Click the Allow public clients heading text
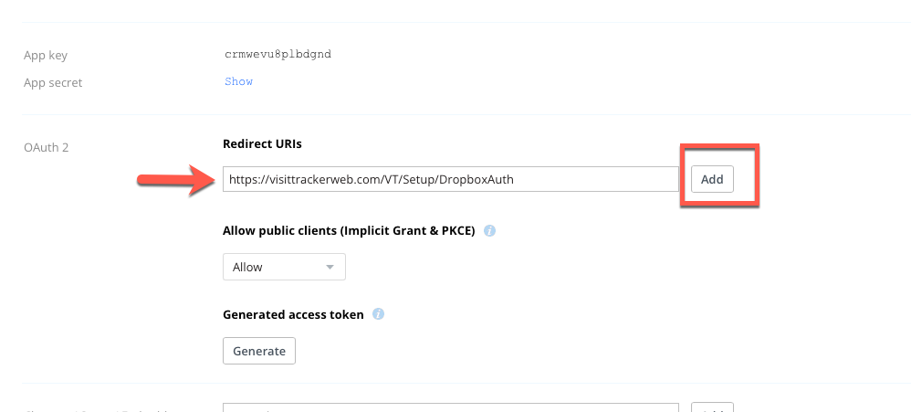The image size is (911, 412). click(x=349, y=231)
